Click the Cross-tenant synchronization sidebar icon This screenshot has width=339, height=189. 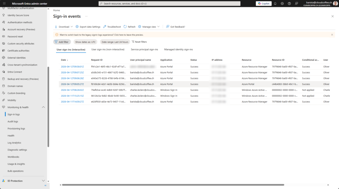3,65
